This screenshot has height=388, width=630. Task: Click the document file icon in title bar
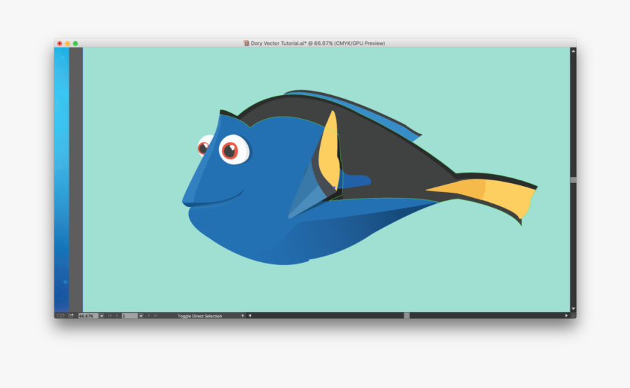coord(246,43)
